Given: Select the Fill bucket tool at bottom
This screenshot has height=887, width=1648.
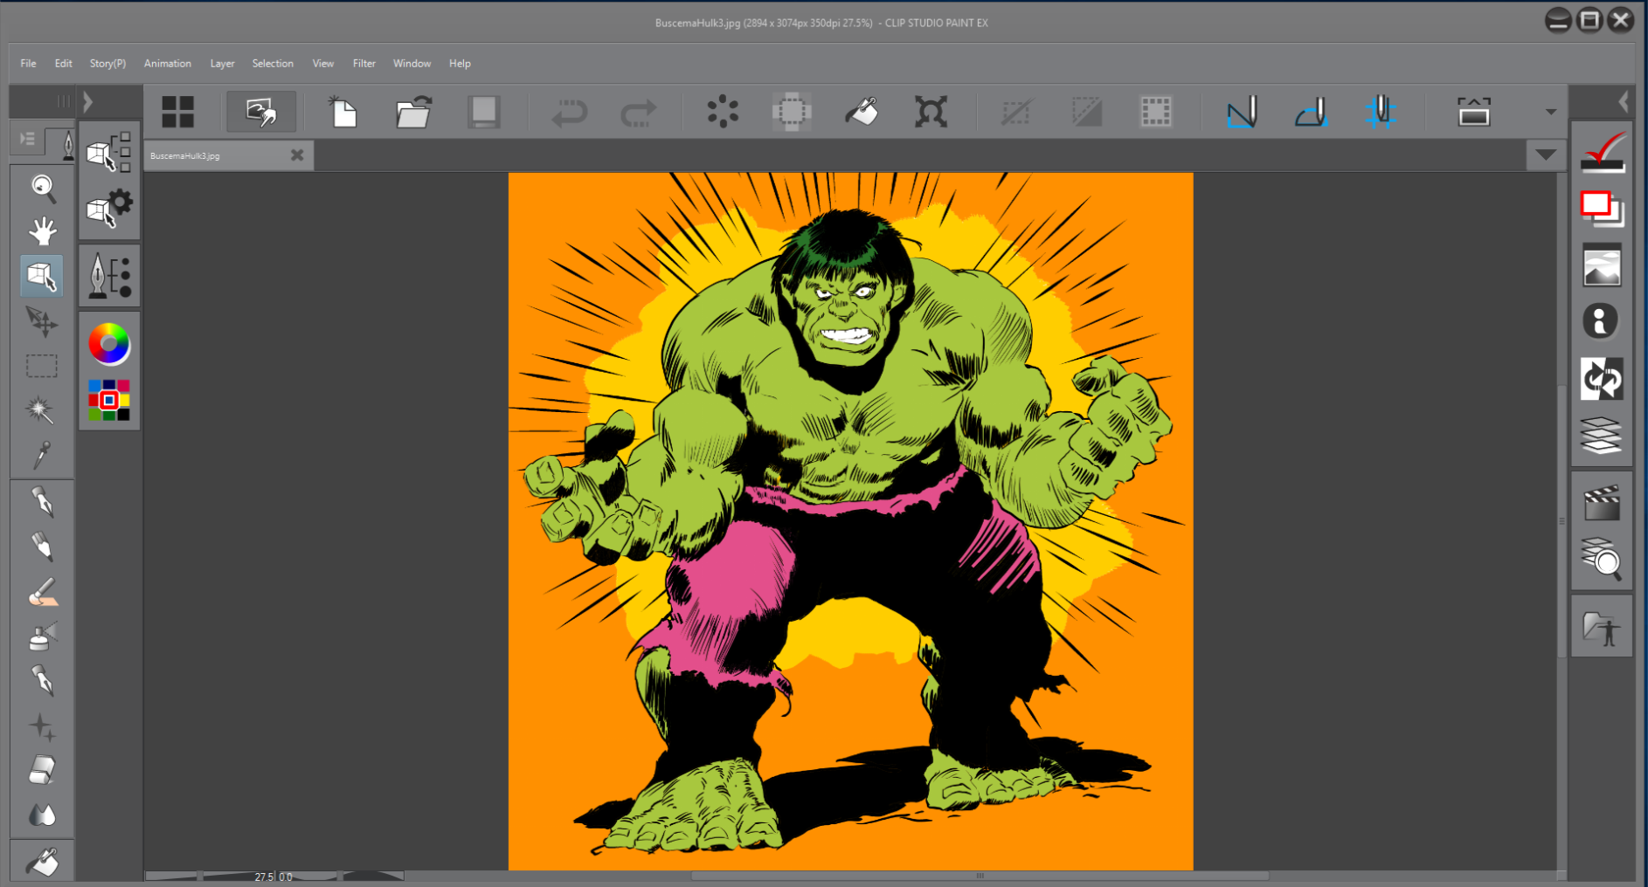Looking at the screenshot, I should pos(42,863).
